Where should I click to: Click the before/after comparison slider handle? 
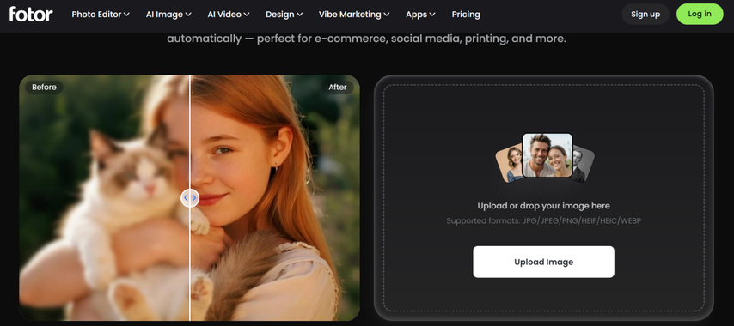(x=190, y=198)
